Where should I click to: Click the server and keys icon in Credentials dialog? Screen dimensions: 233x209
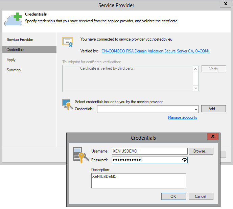(81, 155)
